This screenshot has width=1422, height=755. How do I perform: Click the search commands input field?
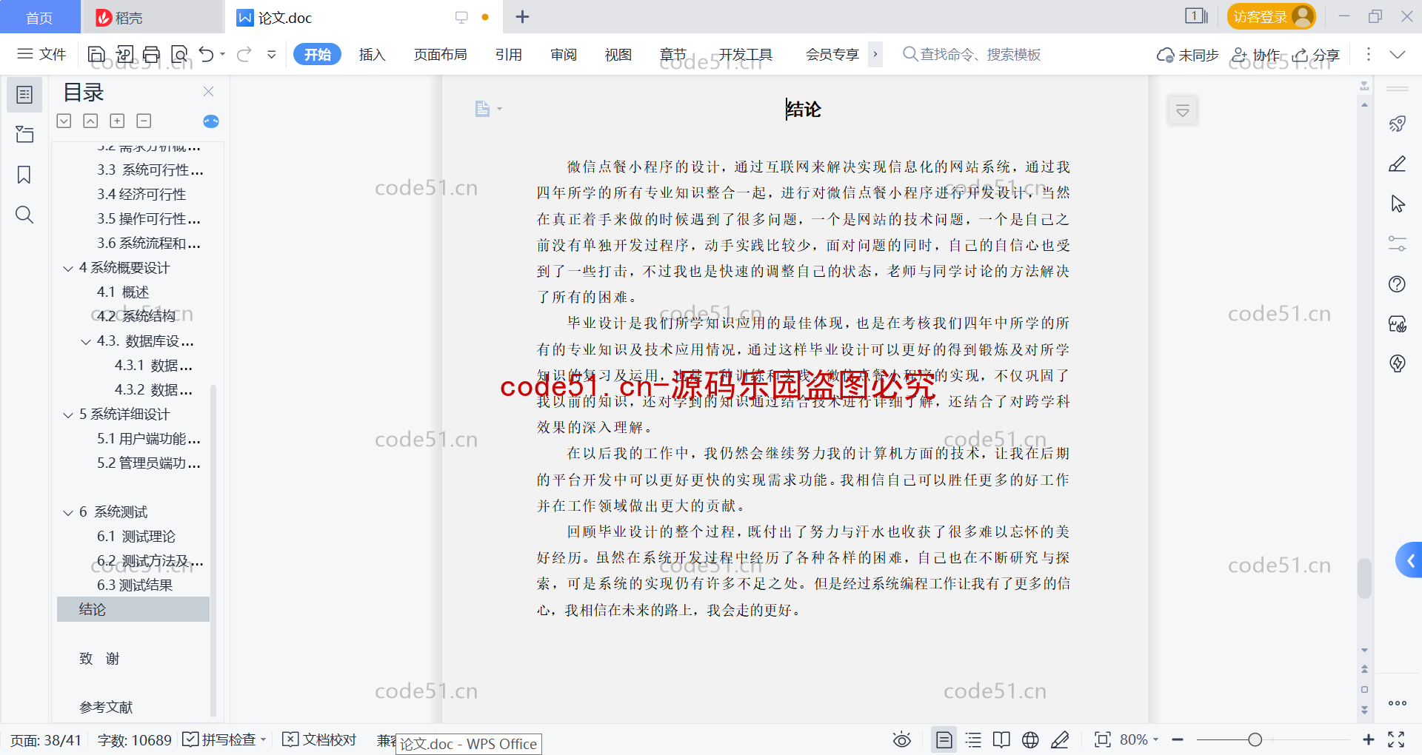click(x=972, y=54)
